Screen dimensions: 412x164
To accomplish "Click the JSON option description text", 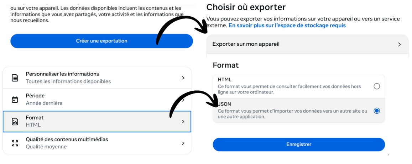I will [292, 114].
